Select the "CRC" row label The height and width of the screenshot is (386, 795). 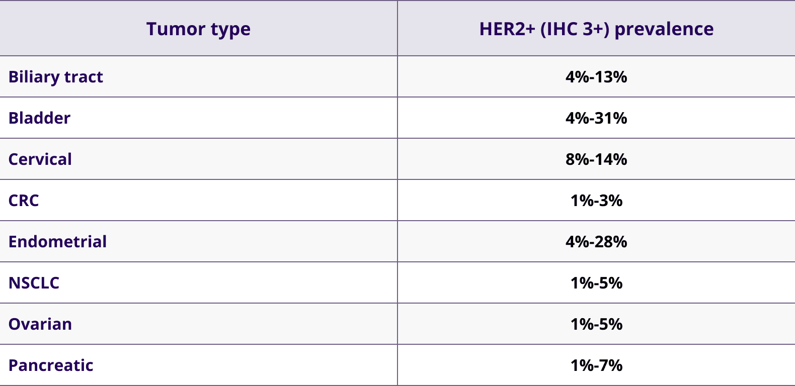pos(24,201)
